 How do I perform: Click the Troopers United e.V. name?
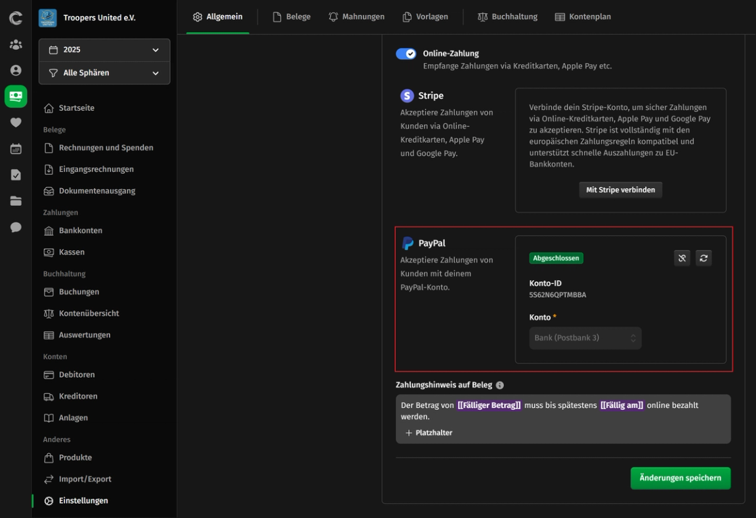[x=99, y=18]
